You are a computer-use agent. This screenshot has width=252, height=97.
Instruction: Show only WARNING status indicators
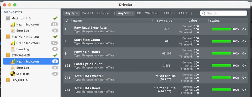tap(152, 13)
